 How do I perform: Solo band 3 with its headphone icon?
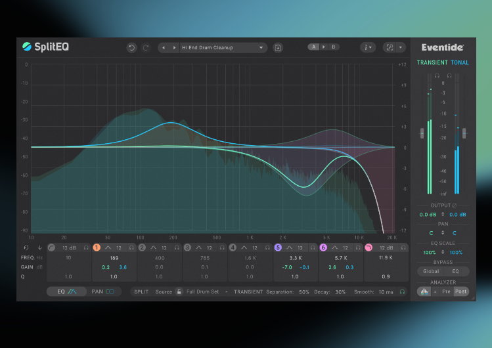point(222,248)
